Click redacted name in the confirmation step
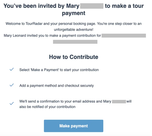Screen dimensions: 152x136 (119, 102)
